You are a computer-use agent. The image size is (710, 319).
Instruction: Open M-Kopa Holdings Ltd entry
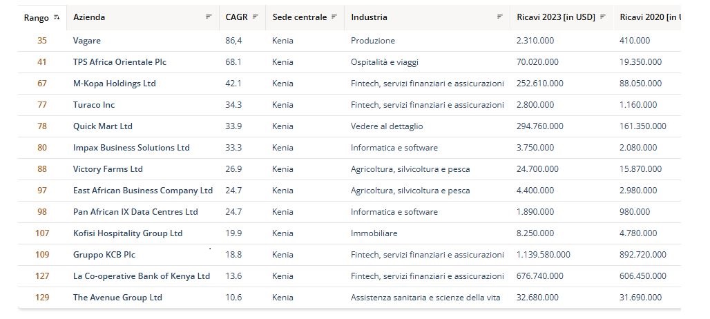click(x=114, y=84)
